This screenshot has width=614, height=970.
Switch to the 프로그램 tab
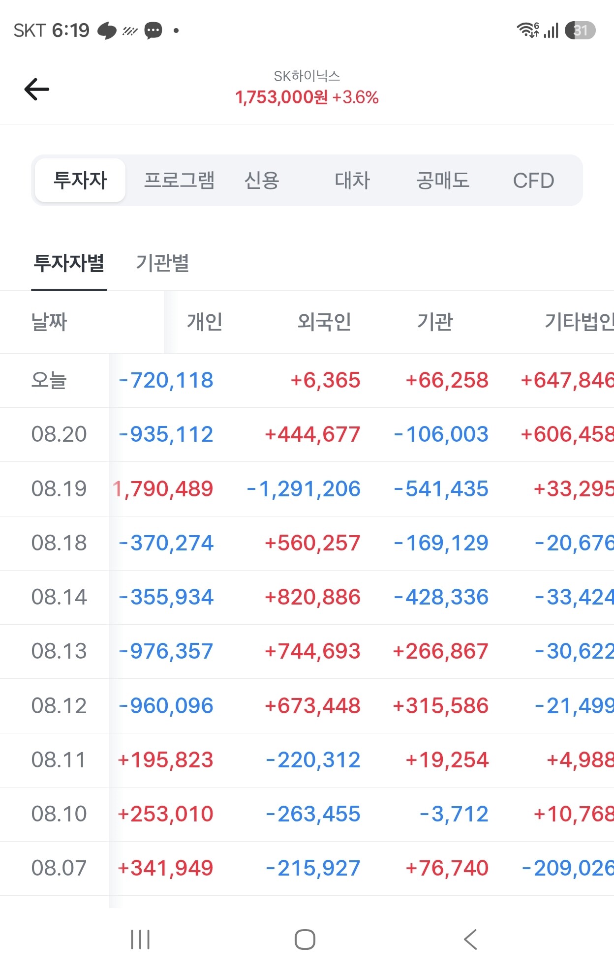(x=180, y=180)
